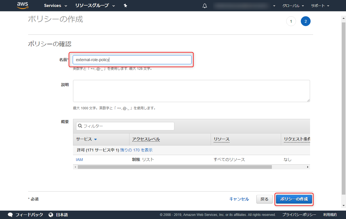Focus the 説明 description text area
Viewport: 346px width, 219px height.
[x=192, y=91]
